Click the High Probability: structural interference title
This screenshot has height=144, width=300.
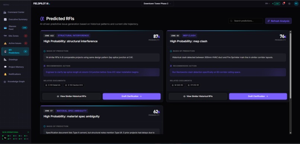pyautogui.click(x=71, y=41)
